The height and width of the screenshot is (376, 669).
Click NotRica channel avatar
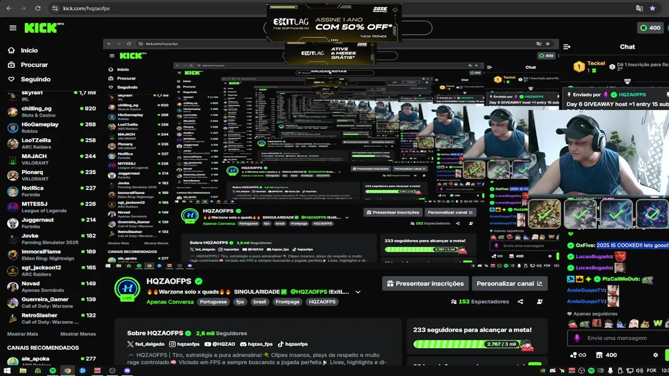click(13, 191)
